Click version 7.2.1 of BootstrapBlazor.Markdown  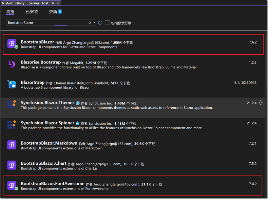(x=253, y=143)
